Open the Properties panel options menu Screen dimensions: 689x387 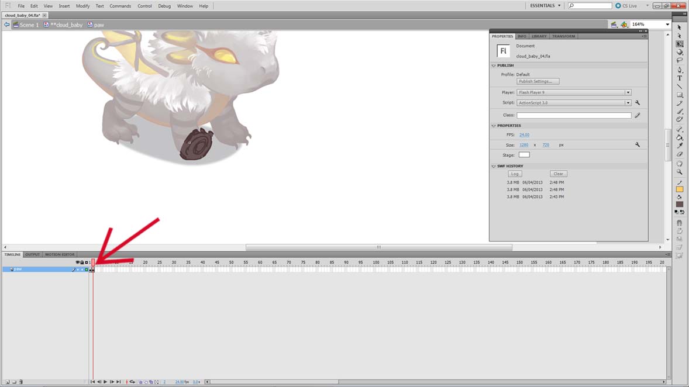click(x=644, y=36)
